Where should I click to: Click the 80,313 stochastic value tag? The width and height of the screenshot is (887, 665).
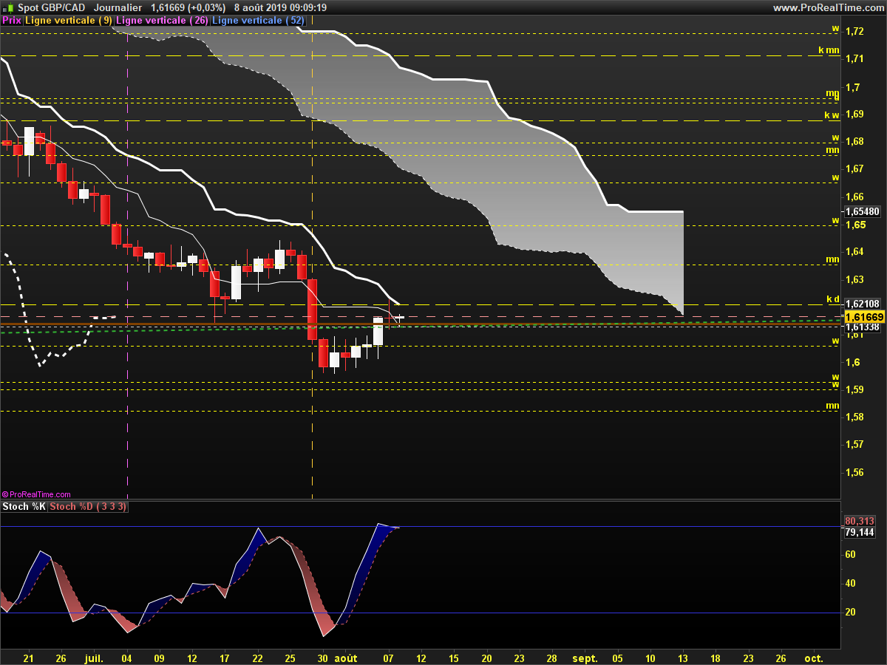(859, 521)
